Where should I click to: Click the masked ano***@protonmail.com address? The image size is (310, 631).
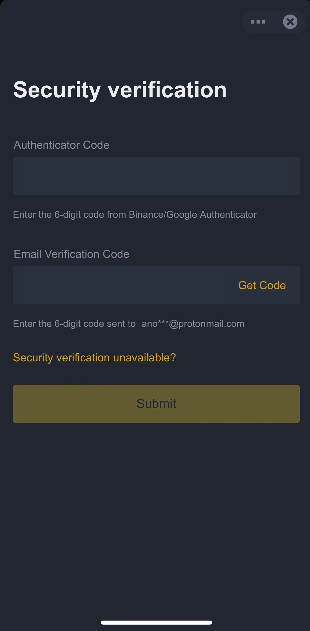(x=193, y=324)
